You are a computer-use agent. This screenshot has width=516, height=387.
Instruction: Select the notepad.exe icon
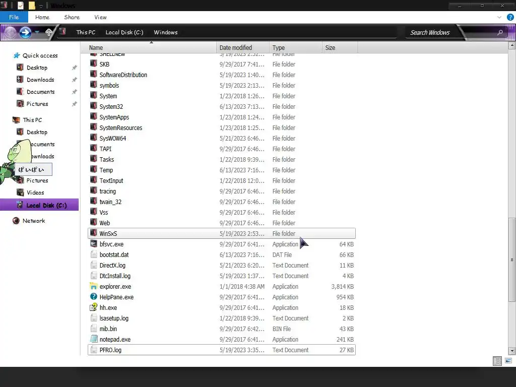click(x=93, y=339)
